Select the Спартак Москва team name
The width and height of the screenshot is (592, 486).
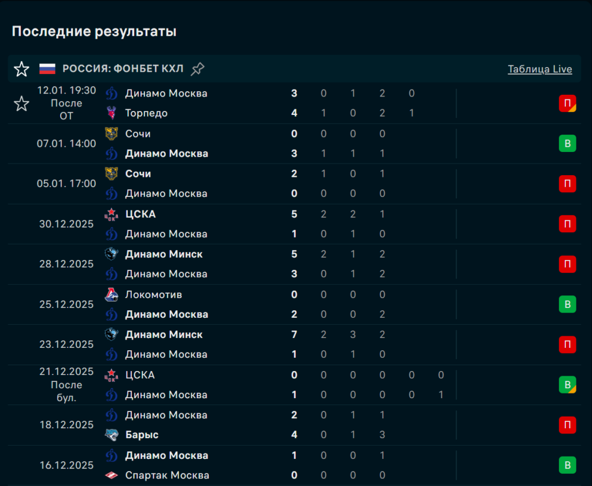pos(167,476)
